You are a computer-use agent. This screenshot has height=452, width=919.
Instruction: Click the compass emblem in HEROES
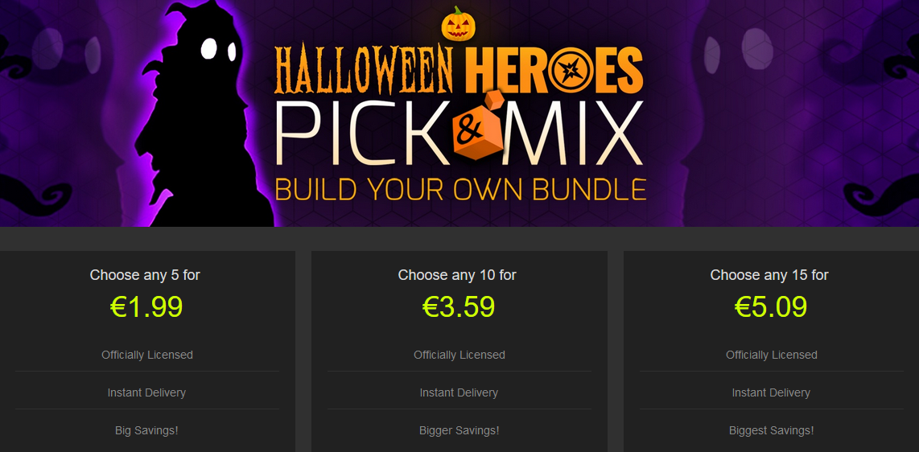[x=569, y=71]
